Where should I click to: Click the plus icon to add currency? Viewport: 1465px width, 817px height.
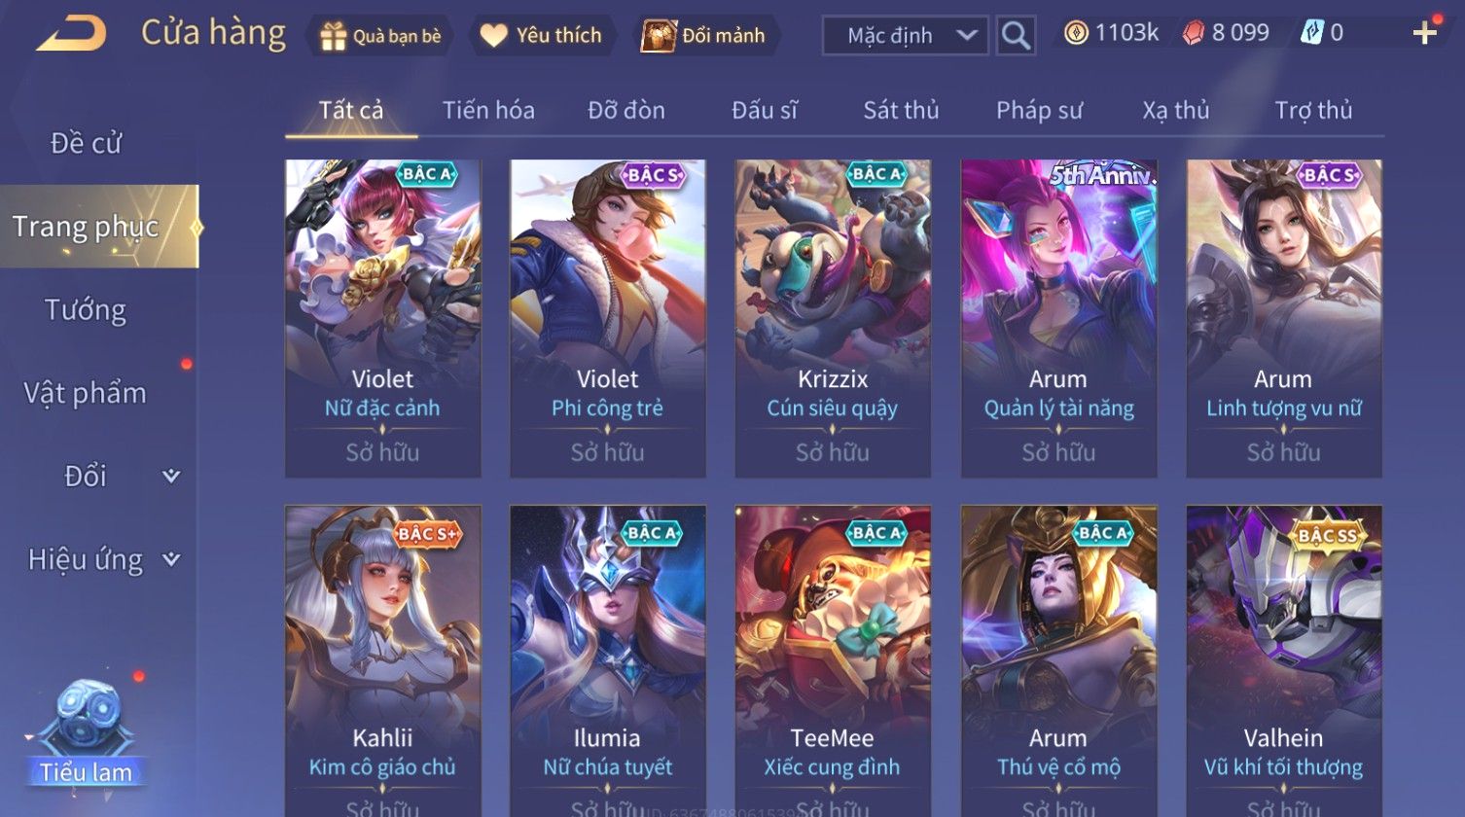[x=1424, y=33]
